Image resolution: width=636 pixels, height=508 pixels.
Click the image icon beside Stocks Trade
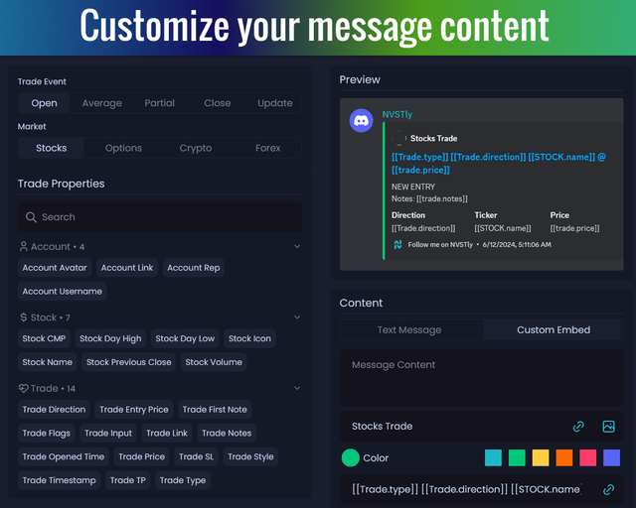click(609, 427)
